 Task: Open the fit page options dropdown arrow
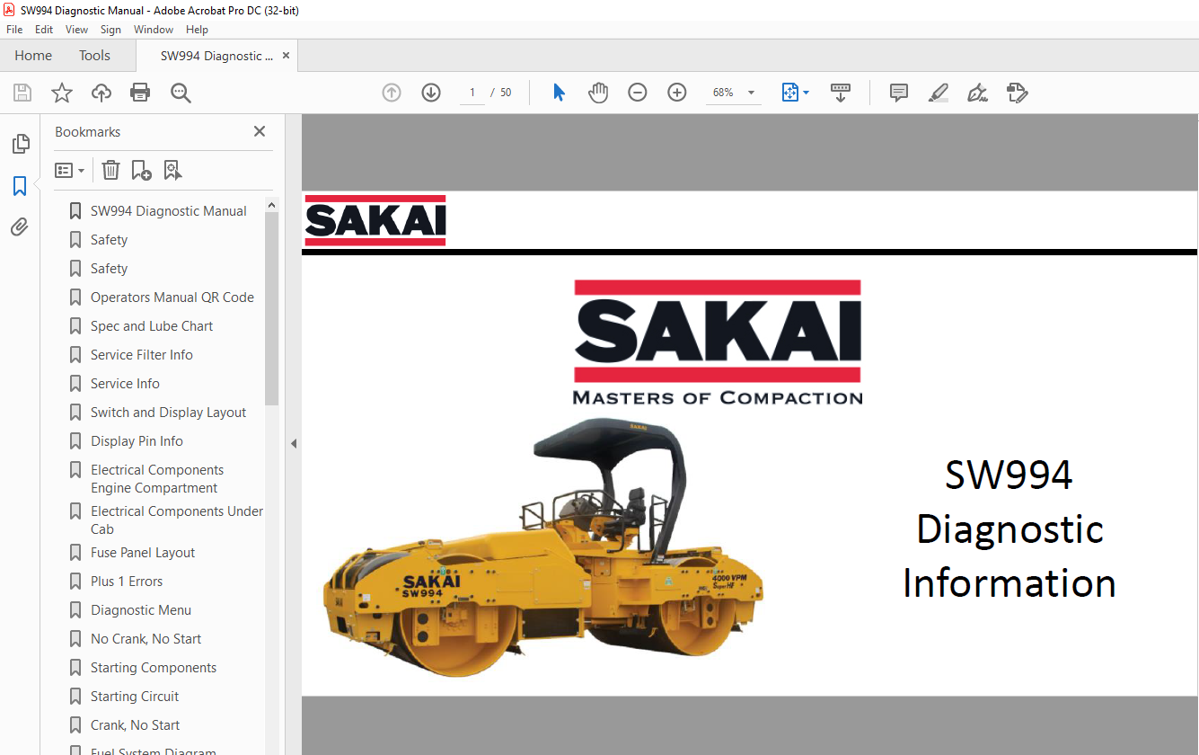807,93
